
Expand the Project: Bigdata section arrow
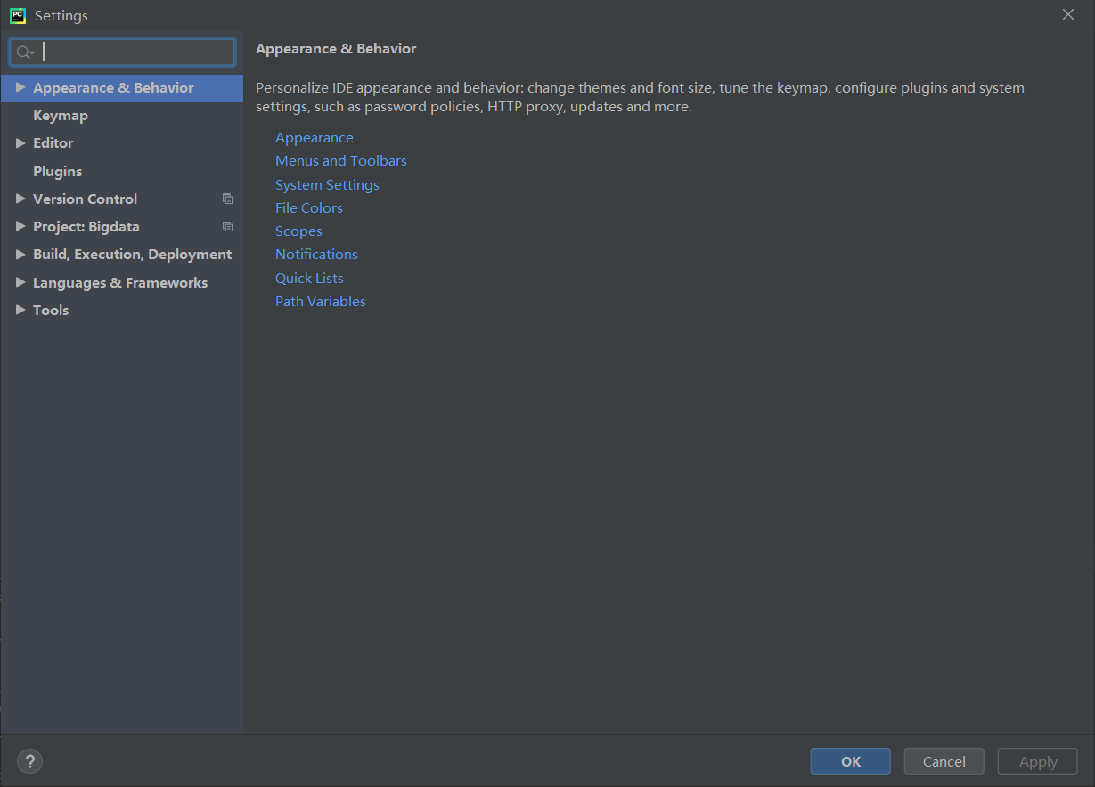click(20, 226)
